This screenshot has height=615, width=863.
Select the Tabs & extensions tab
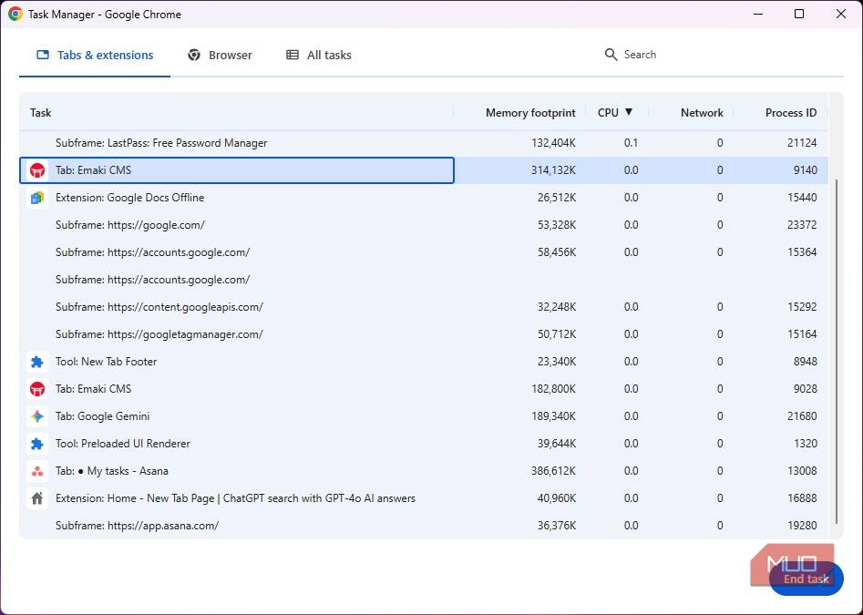tap(94, 55)
